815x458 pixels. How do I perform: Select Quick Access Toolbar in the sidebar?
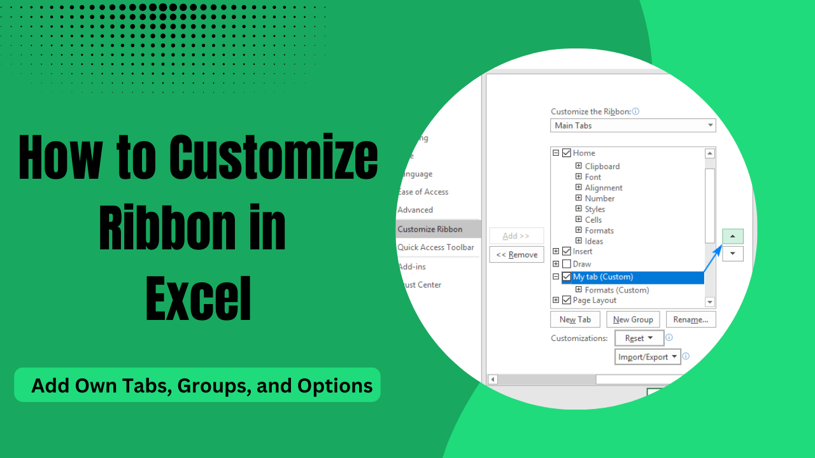437,247
